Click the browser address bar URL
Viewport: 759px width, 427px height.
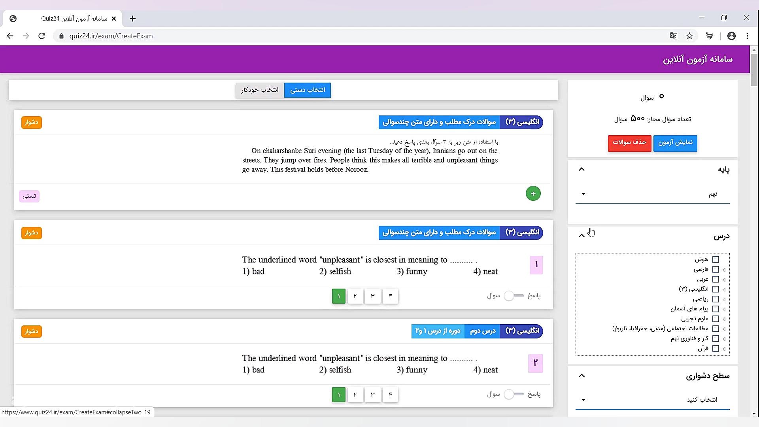click(111, 36)
